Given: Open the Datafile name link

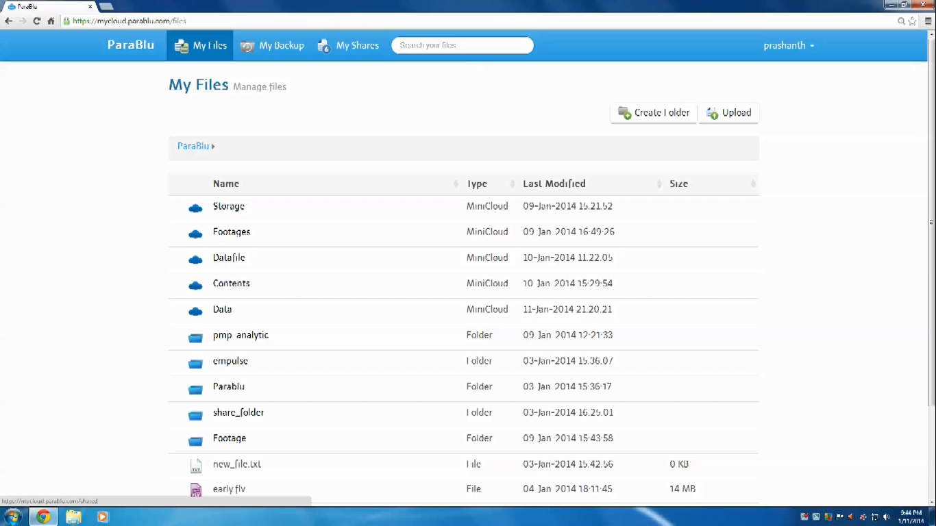Looking at the screenshot, I should pyautogui.click(x=229, y=258).
